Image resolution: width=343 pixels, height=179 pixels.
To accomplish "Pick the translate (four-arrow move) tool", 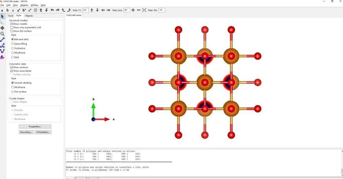I will [2, 28].
